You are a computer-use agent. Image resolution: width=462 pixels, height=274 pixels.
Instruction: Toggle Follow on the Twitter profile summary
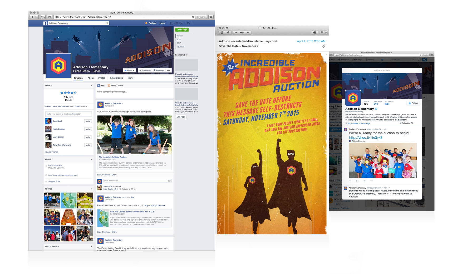pos(413,103)
